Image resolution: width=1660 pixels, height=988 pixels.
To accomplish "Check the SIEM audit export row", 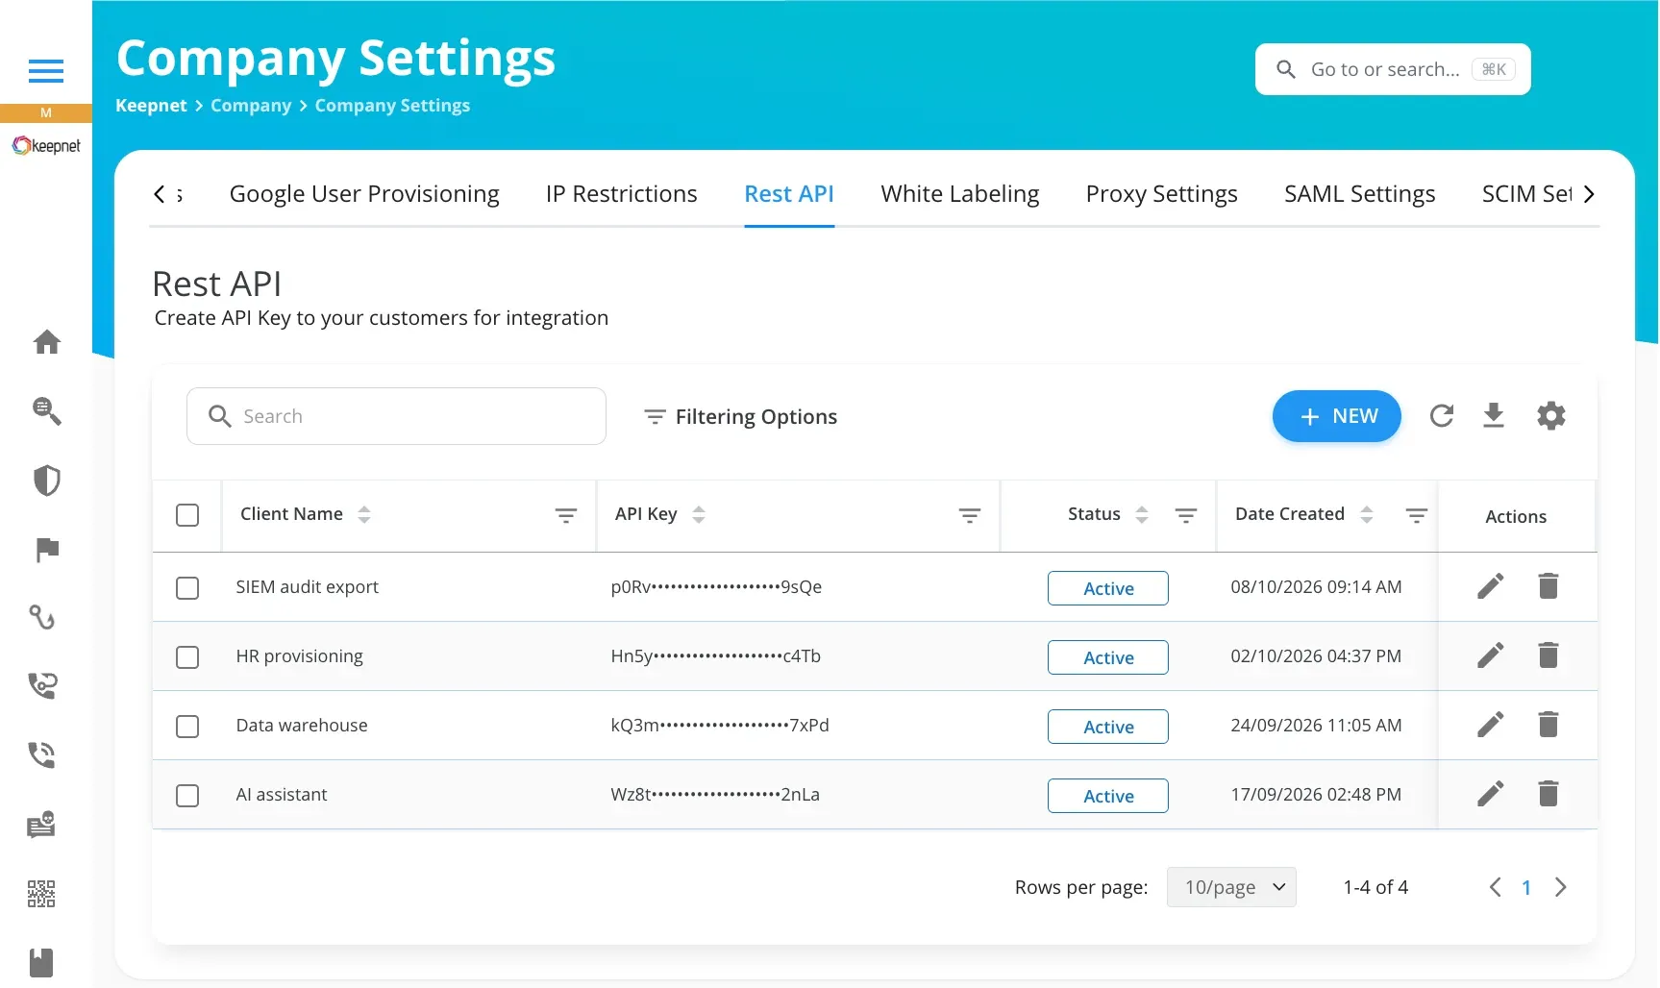I will click(x=187, y=588).
